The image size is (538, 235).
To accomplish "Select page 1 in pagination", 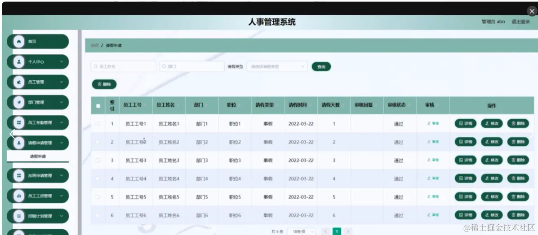I will coord(337,231).
